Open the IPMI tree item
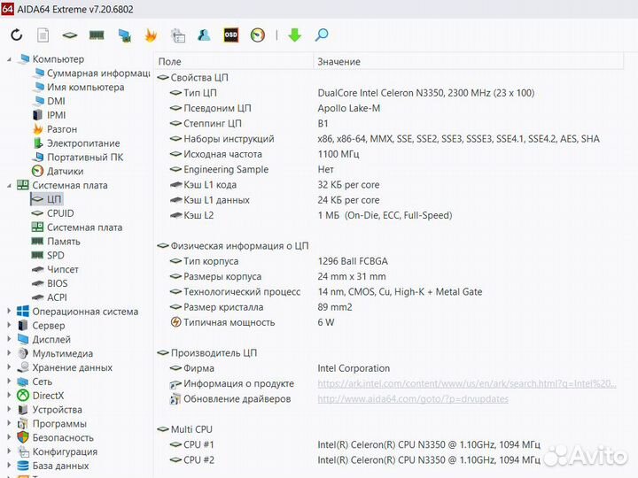Screen dimensions: 638x478 pyautogui.click(x=49, y=115)
